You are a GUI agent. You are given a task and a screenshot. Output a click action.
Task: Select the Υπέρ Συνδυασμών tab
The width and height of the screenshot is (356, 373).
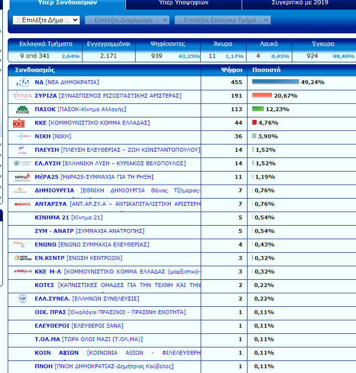68,3
